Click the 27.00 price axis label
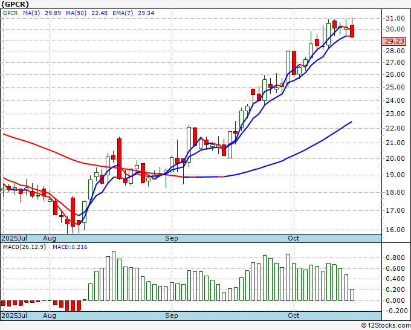Viewport: 411px width, 330px height. click(x=395, y=62)
